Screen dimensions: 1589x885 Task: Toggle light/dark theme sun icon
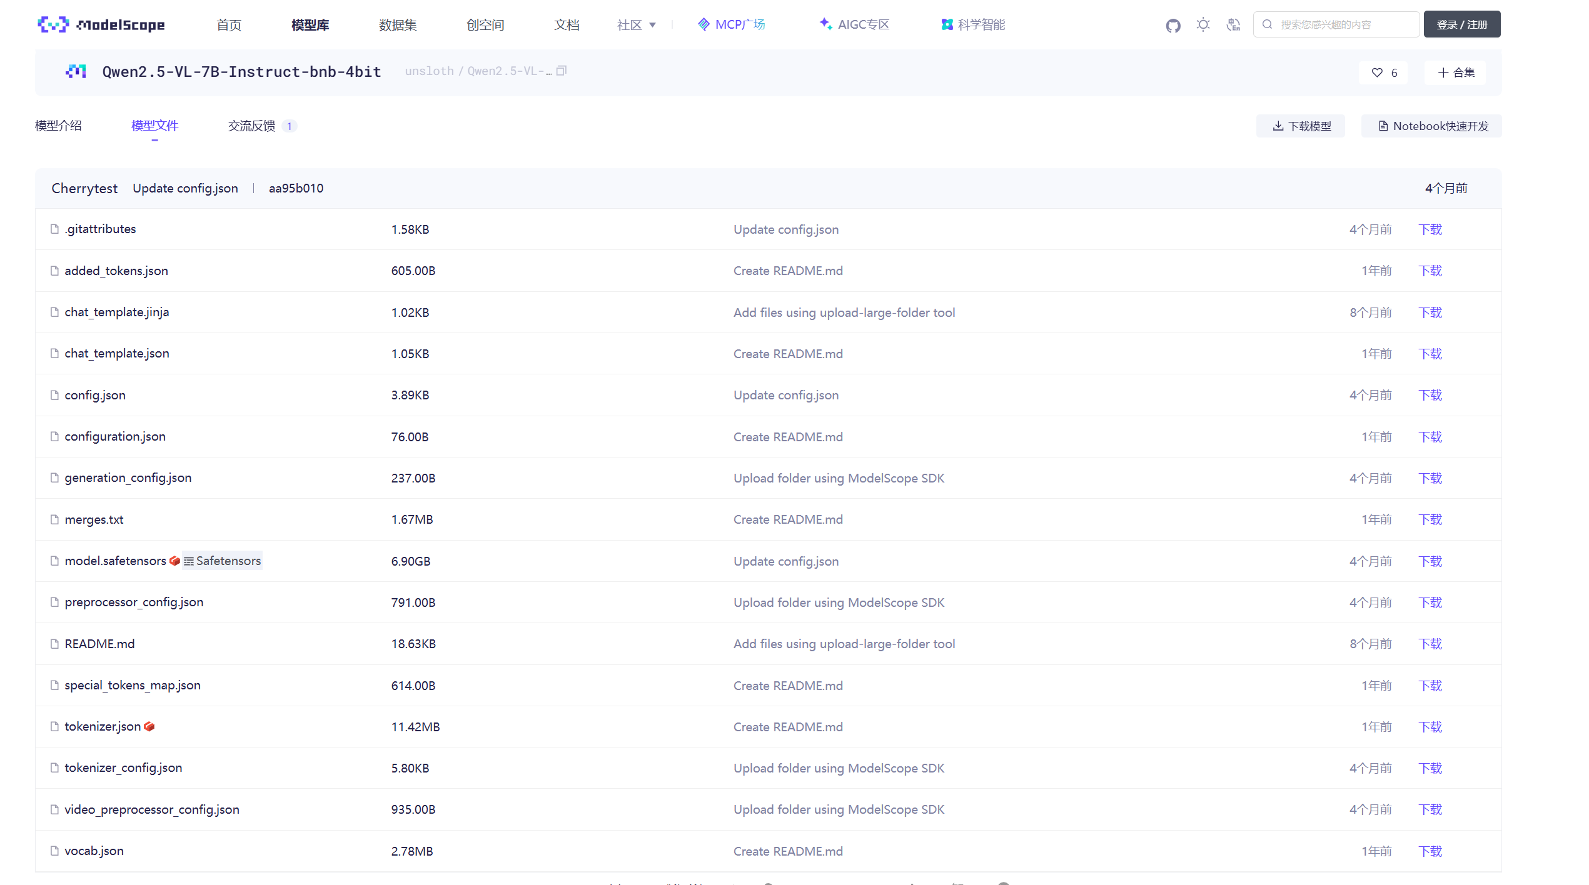tap(1203, 25)
